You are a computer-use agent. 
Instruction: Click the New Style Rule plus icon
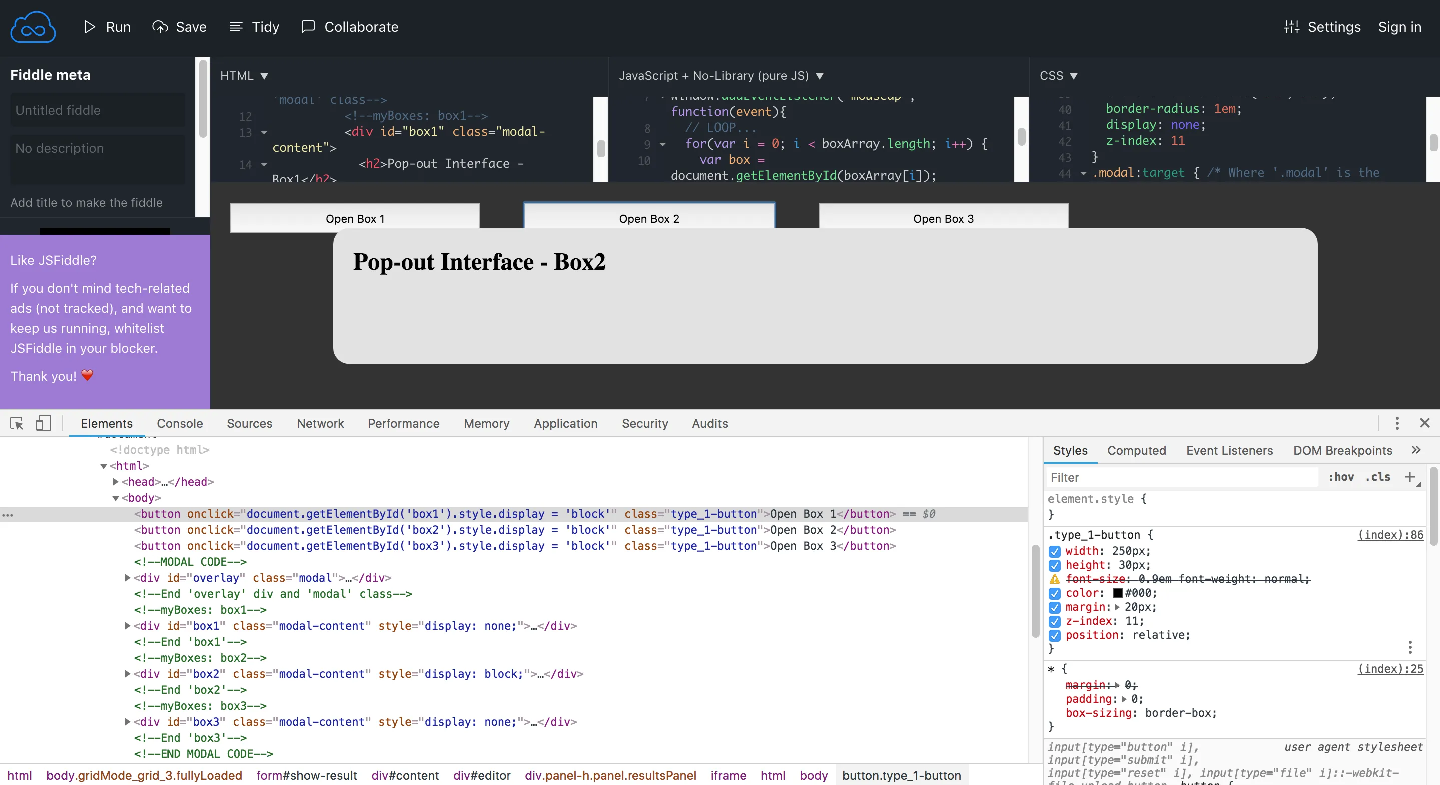(x=1409, y=476)
